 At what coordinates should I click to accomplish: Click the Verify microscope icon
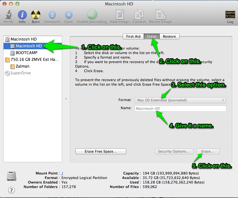pyautogui.click(x=9, y=15)
